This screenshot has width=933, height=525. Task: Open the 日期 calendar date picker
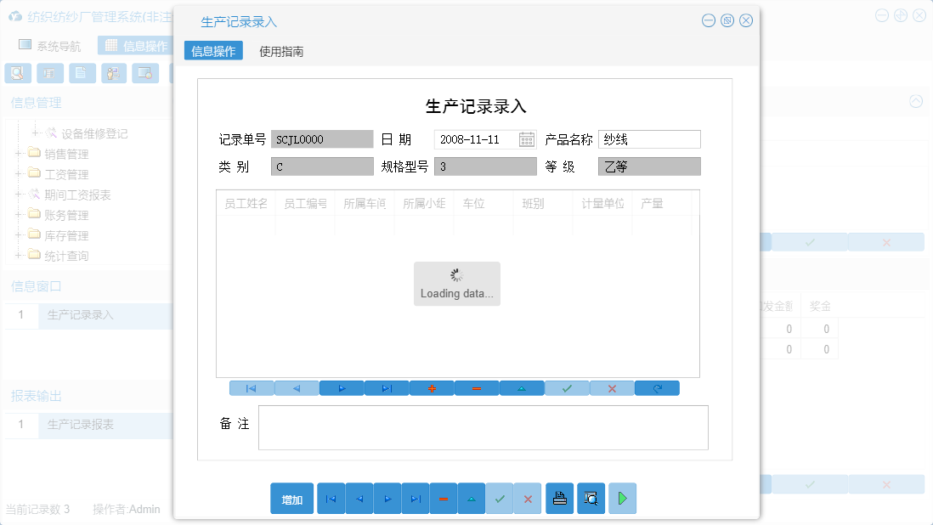tap(529, 138)
